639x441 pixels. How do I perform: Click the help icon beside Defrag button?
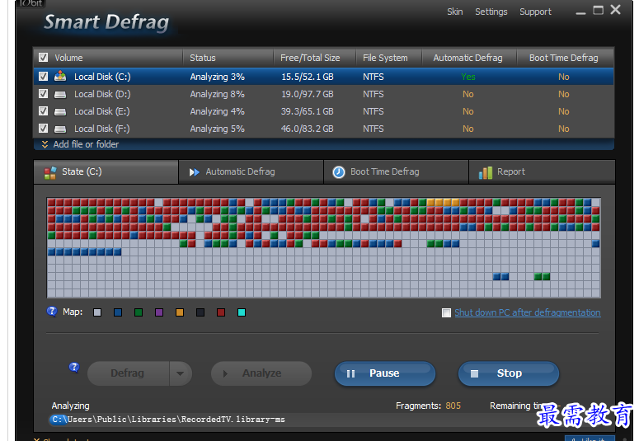click(x=74, y=368)
